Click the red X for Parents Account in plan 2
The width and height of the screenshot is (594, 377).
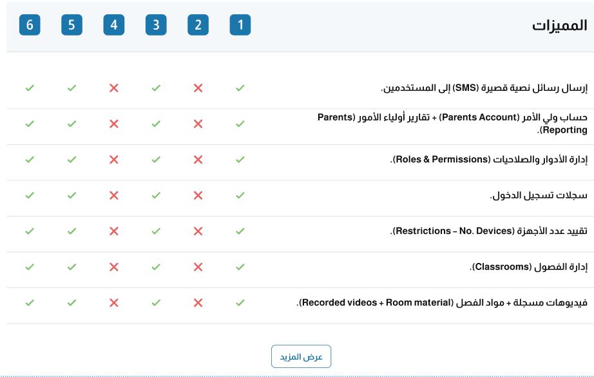198,124
